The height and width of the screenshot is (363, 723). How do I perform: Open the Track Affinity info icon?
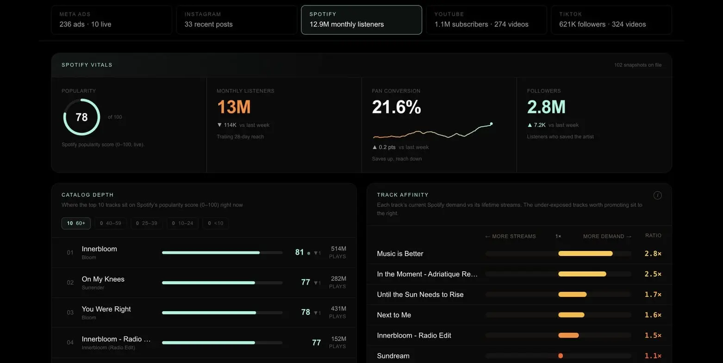click(x=657, y=195)
